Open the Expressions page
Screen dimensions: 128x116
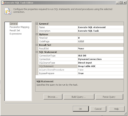pyautogui.click(x=16, y=34)
